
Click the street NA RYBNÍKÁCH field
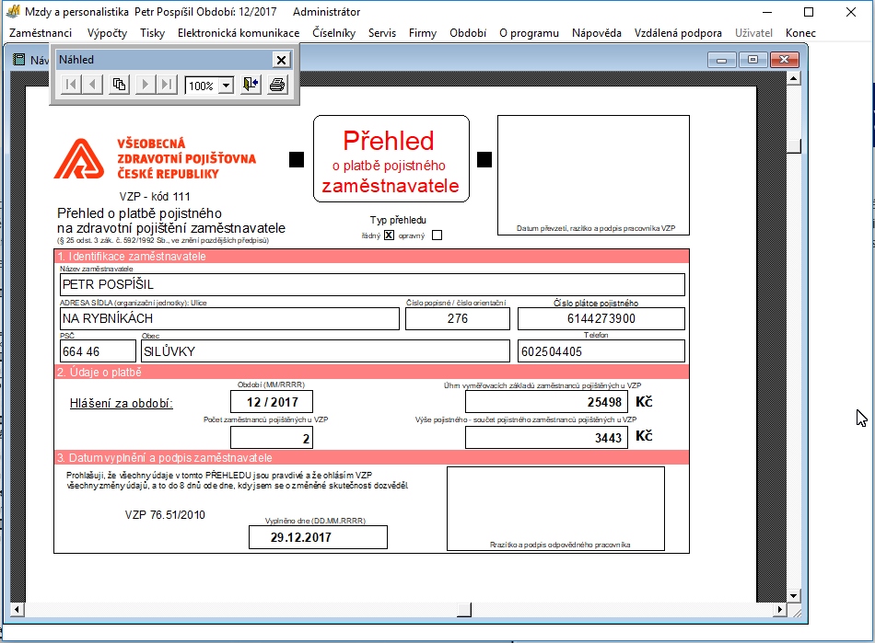coord(229,318)
